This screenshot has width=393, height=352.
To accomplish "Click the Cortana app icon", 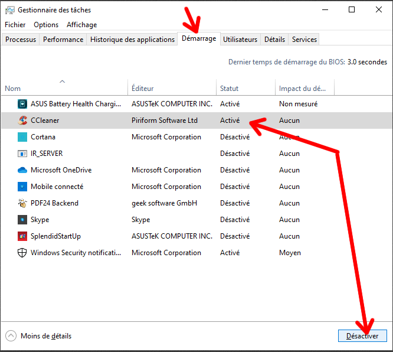I will [22, 137].
